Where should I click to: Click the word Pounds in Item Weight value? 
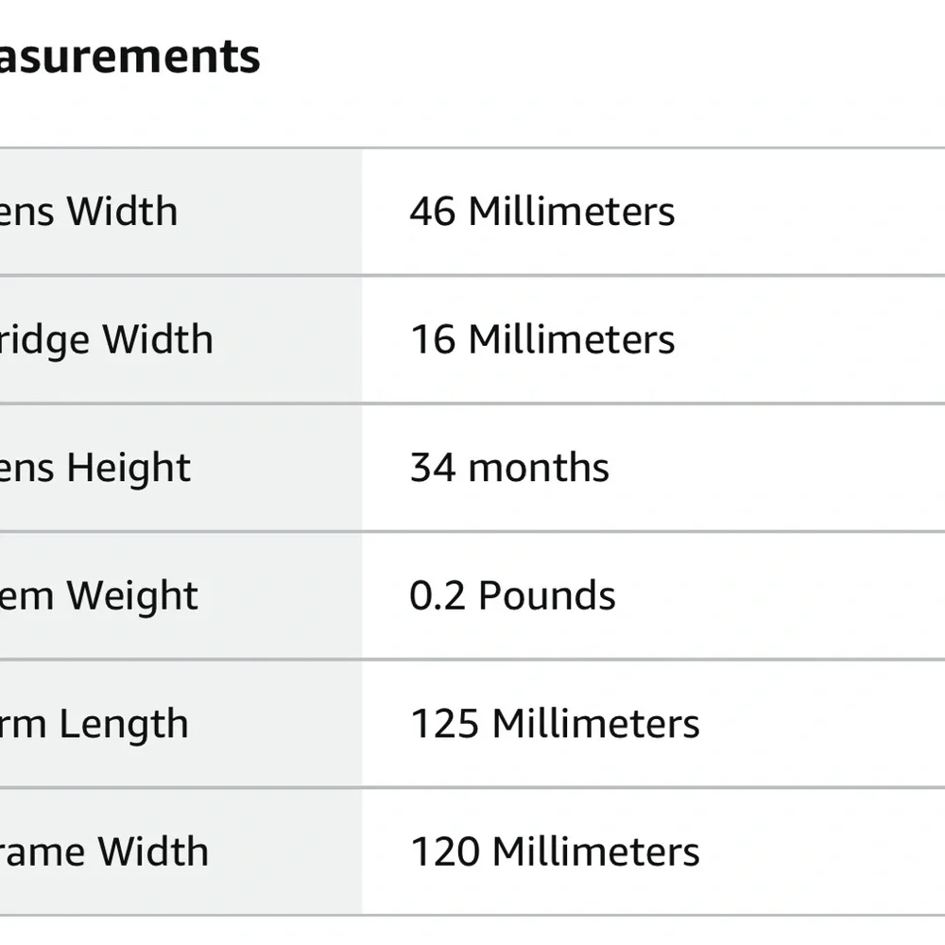547,596
